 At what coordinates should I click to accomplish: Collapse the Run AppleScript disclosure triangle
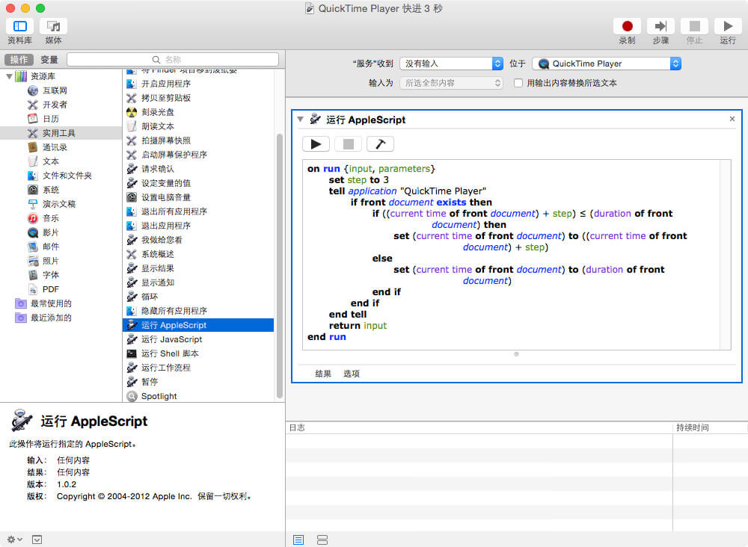300,119
